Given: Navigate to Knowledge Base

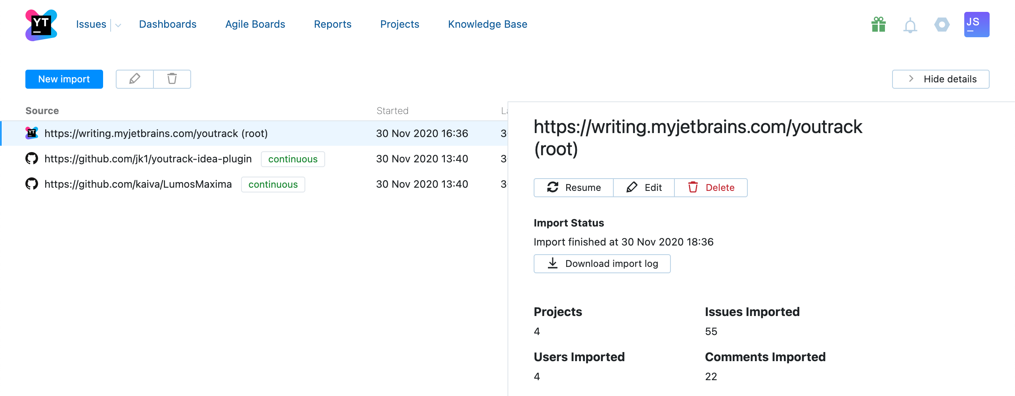Looking at the screenshot, I should 487,25.
